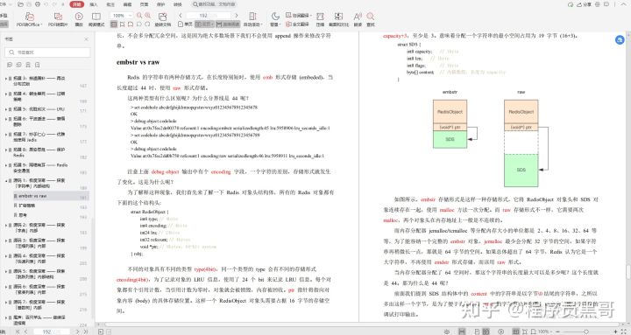
Task: Go to previous page with toolbar arrow
Action: (x=181, y=15)
